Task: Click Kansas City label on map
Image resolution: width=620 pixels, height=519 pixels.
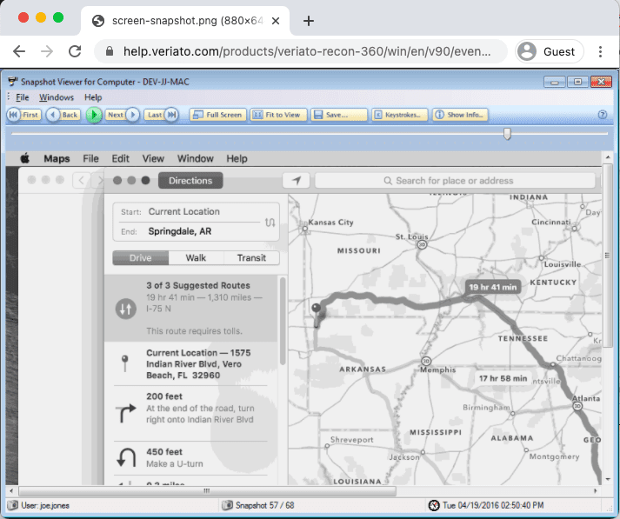Action: [x=330, y=223]
